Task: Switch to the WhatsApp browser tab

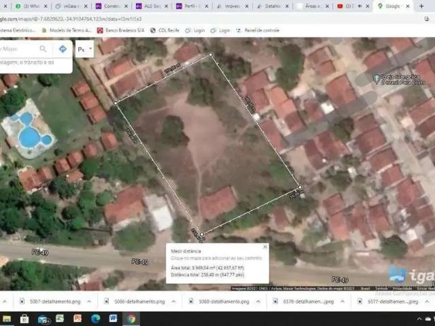Action: tap(27, 6)
